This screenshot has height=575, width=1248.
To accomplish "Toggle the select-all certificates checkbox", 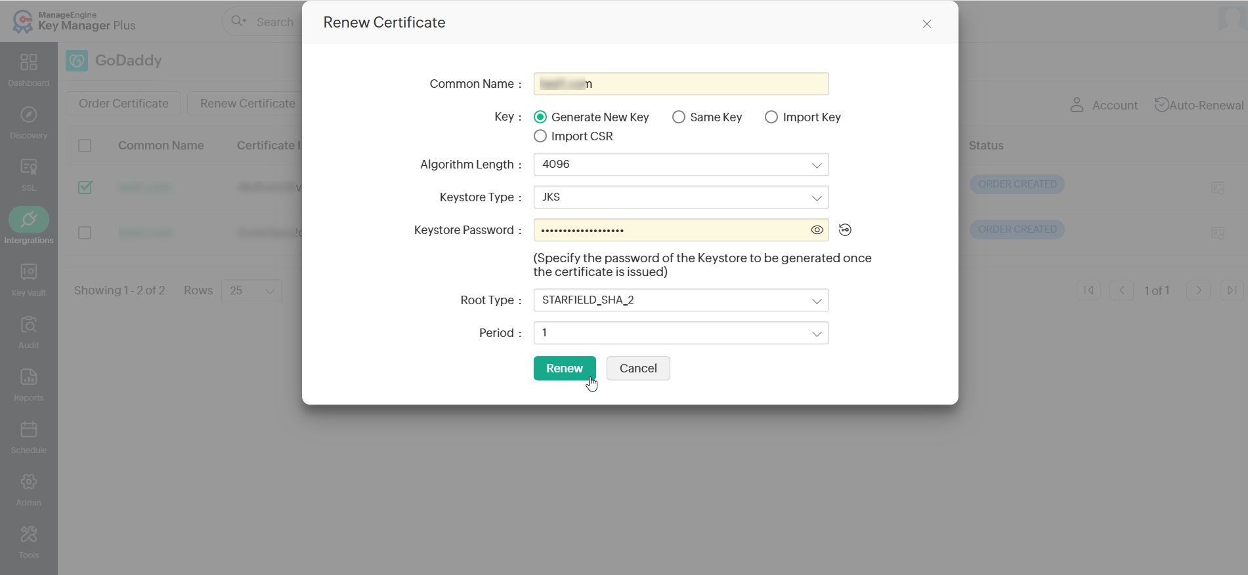I will pos(85,146).
